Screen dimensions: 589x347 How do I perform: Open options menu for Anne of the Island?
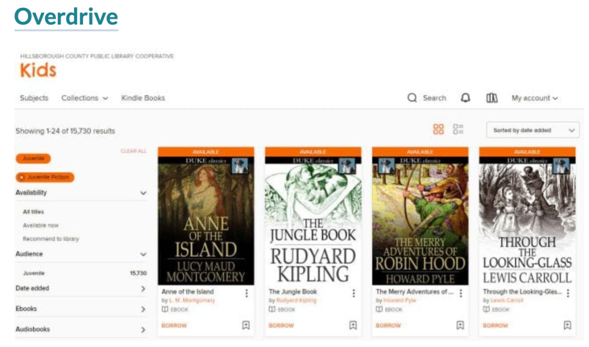(x=247, y=293)
